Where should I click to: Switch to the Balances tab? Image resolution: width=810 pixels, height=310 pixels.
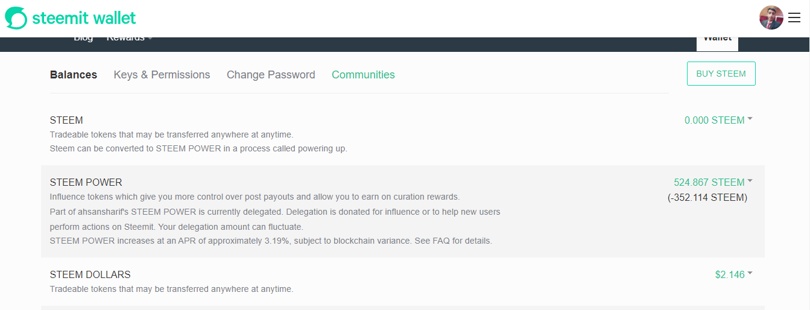(74, 75)
